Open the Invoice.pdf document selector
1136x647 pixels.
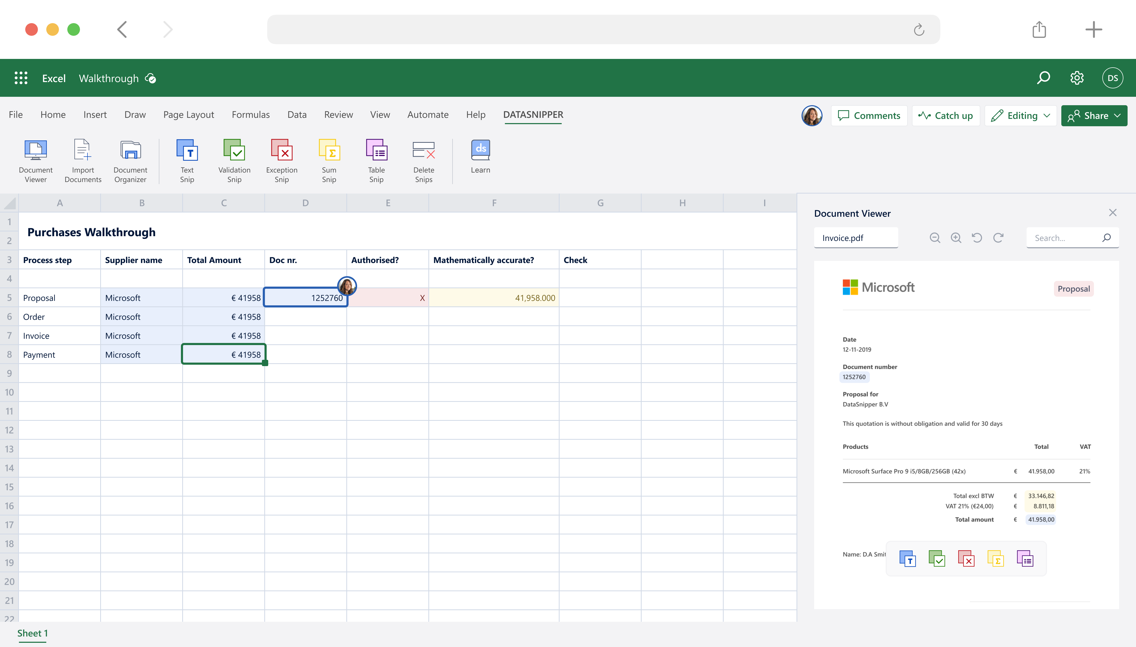coord(856,238)
